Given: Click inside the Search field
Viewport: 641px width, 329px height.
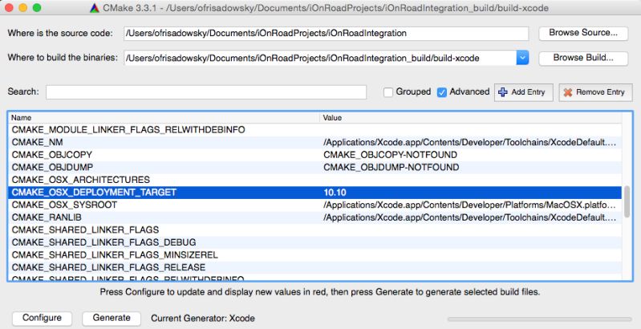Looking at the screenshot, I should 206,92.
